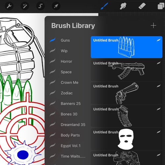The width and height of the screenshot is (165, 165).
Task: Open the Actions wrench menu
Action: (x=9, y=6)
